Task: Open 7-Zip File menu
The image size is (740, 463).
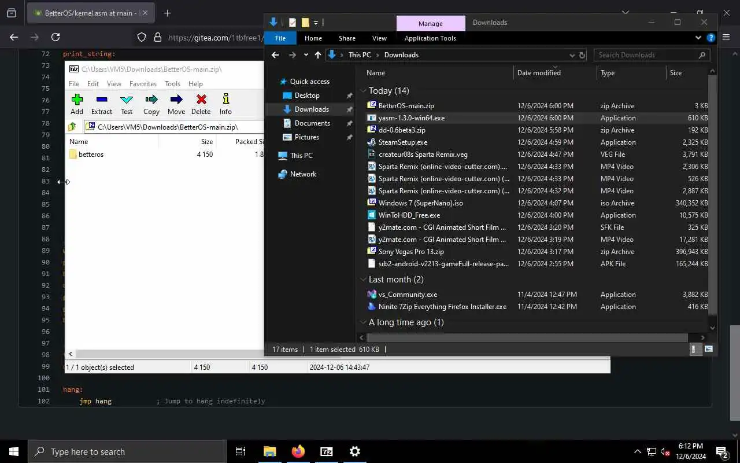Action: coord(74,84)
